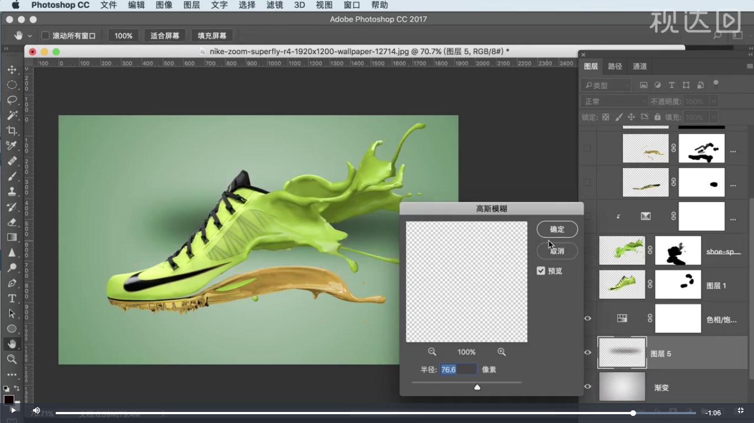Enable the scroll all windows checkbox
Screen dimensions: 754x423
(46, 35)
